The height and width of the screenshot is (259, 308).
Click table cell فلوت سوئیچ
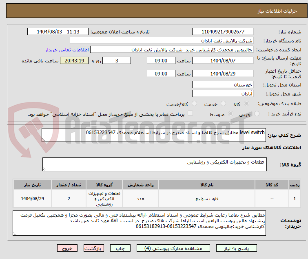tap(207, 199)
